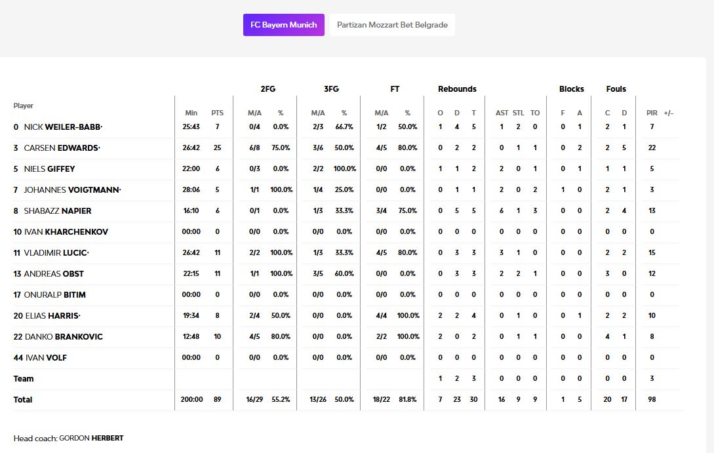The width and height of the screenshot is (714, 453).
Task: Open Johannes Voigtmann player page
Action: point(72,190)
